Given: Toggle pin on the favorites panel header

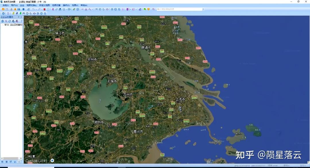Looking at the screenshot, I should tap(19, 17).
